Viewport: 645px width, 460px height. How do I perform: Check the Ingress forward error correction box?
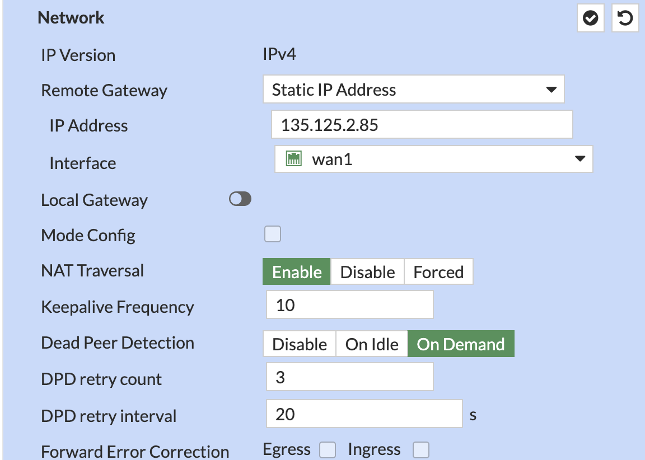[x=420, y=449]
